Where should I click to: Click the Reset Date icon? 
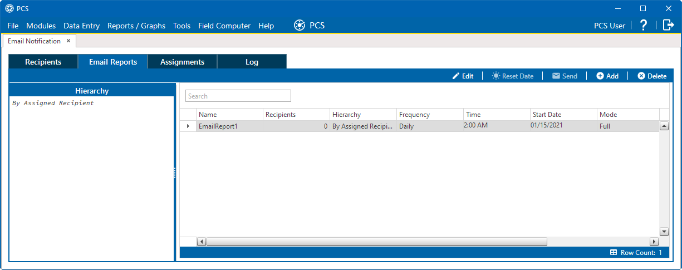[x=495, y=76]
